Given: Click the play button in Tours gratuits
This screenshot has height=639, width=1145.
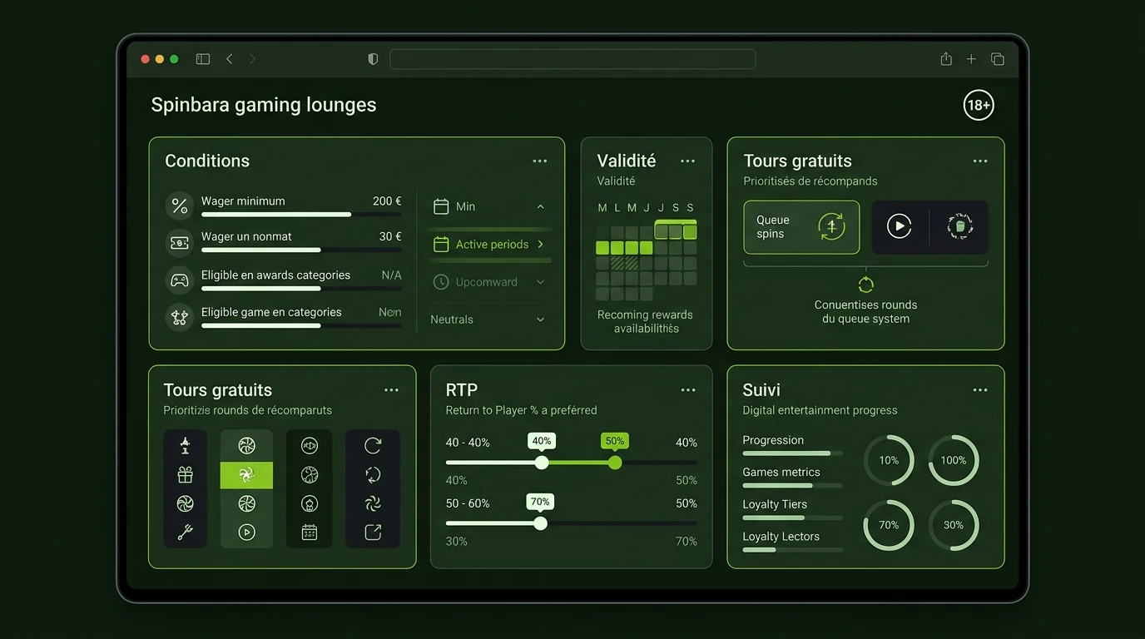Looking at the screenshot, I should coord(899,226).
